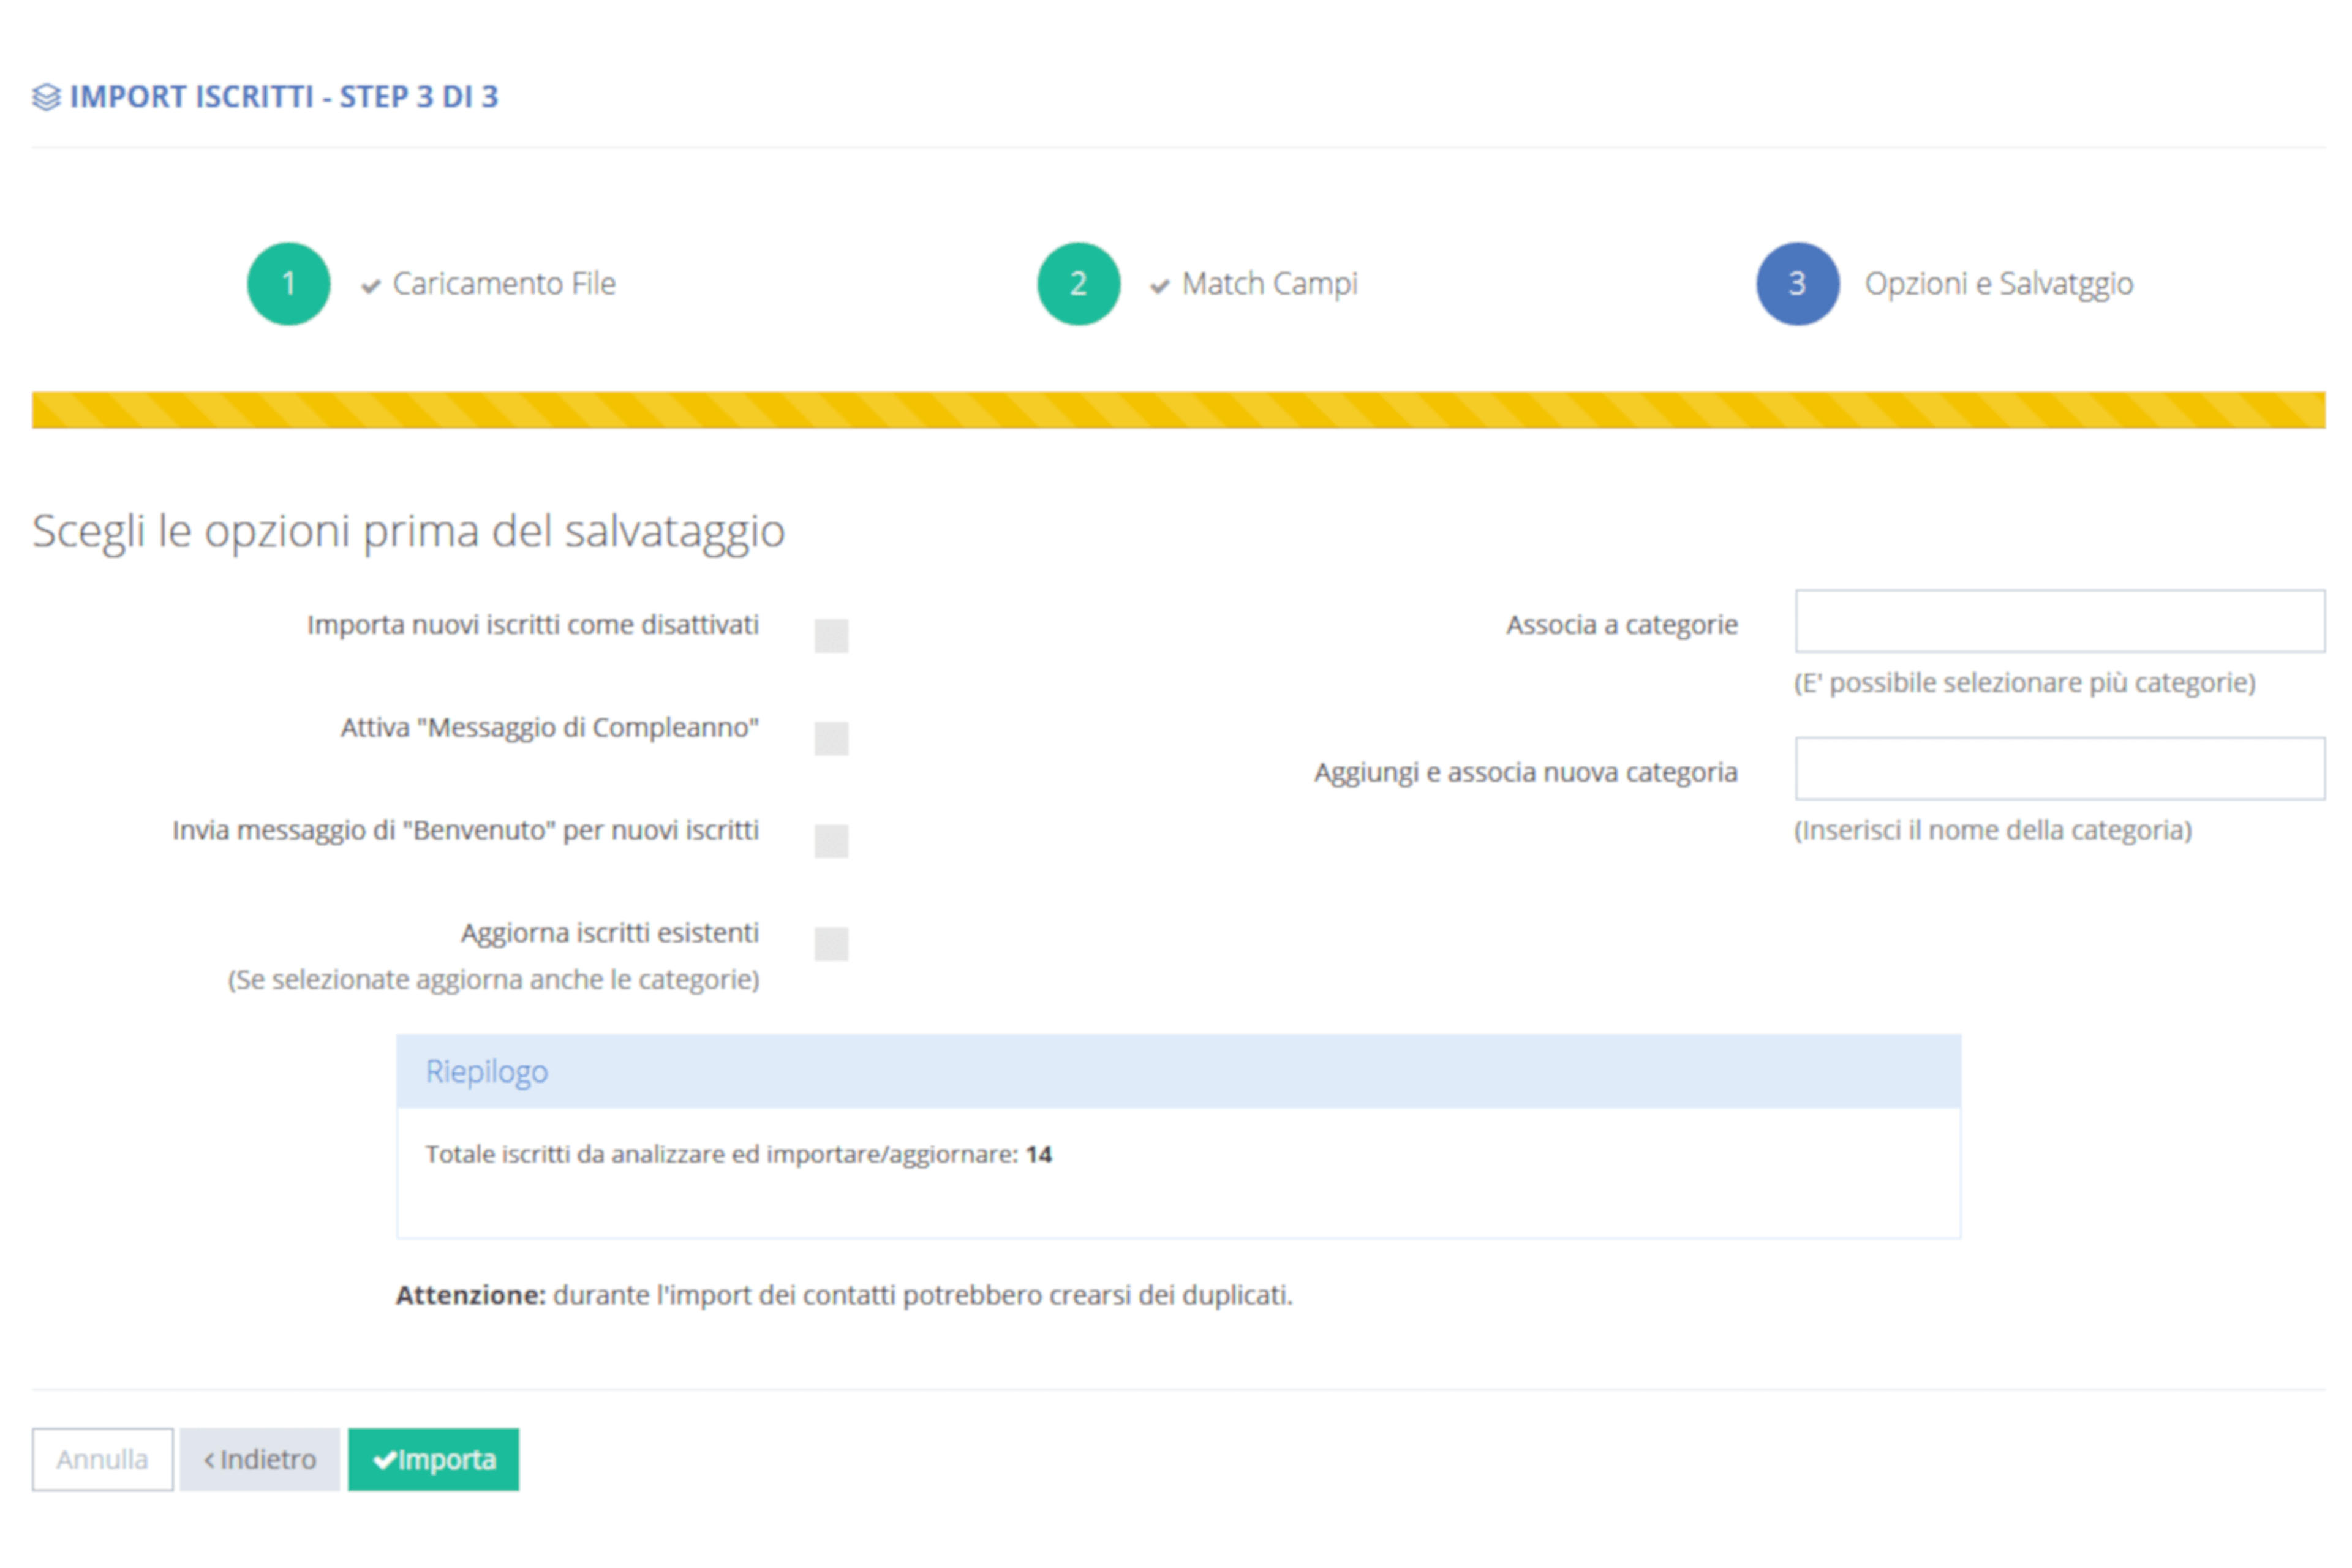Focus Aggiungi e associa nuova categoria field
Image resolution: width=2352 pixels, height=1568 pixels.
click(2060, 769)
